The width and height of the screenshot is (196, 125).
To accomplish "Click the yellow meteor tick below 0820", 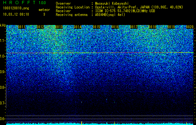I will click(x=186, y=123).
